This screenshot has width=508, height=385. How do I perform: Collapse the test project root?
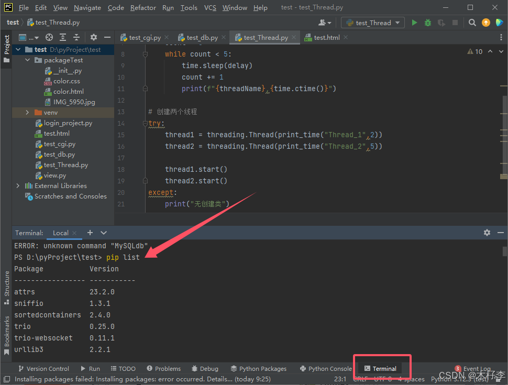tap(18, 50)
